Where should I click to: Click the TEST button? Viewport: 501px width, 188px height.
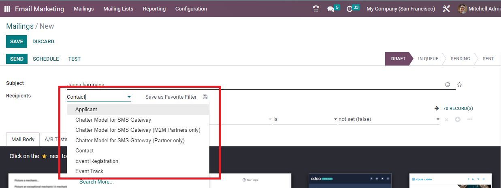[75, 59]
